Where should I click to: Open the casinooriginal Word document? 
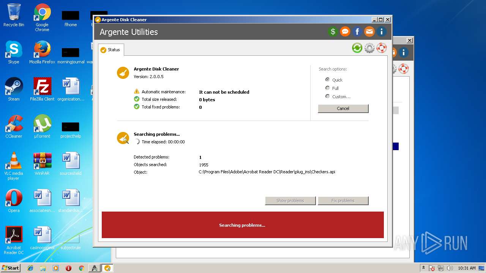[x=42, y=238]
